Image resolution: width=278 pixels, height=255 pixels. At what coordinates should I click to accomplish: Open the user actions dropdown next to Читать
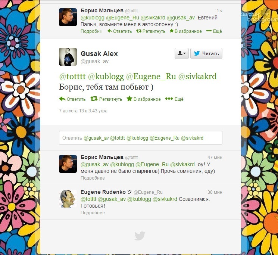(182, 53)
